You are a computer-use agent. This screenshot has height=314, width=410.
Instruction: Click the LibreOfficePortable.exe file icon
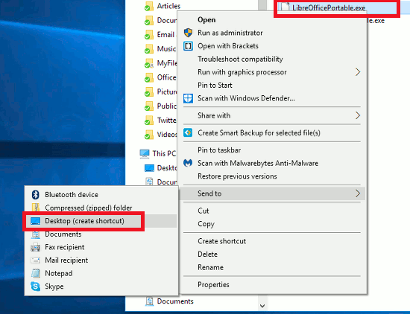tap(285, 7)
